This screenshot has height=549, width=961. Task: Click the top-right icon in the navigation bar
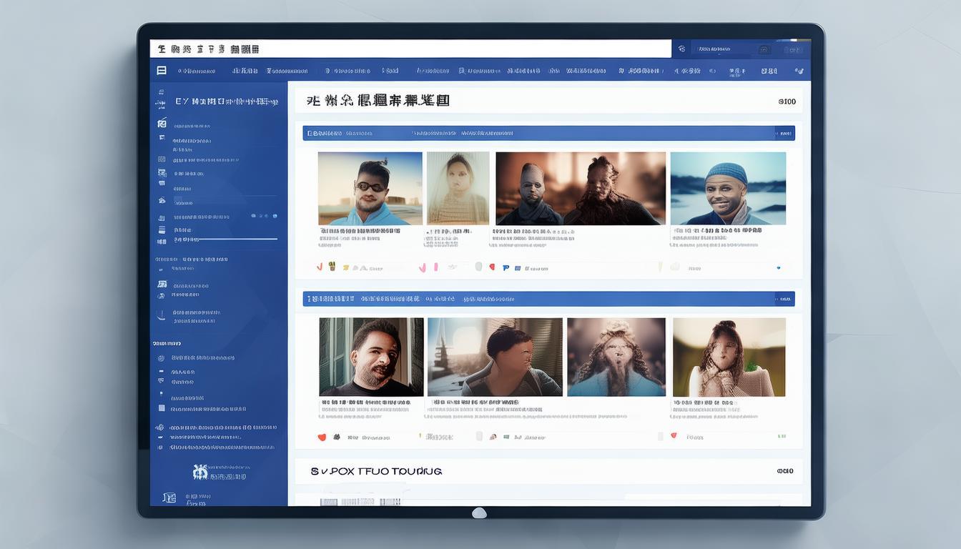click(x=799, y=71)
